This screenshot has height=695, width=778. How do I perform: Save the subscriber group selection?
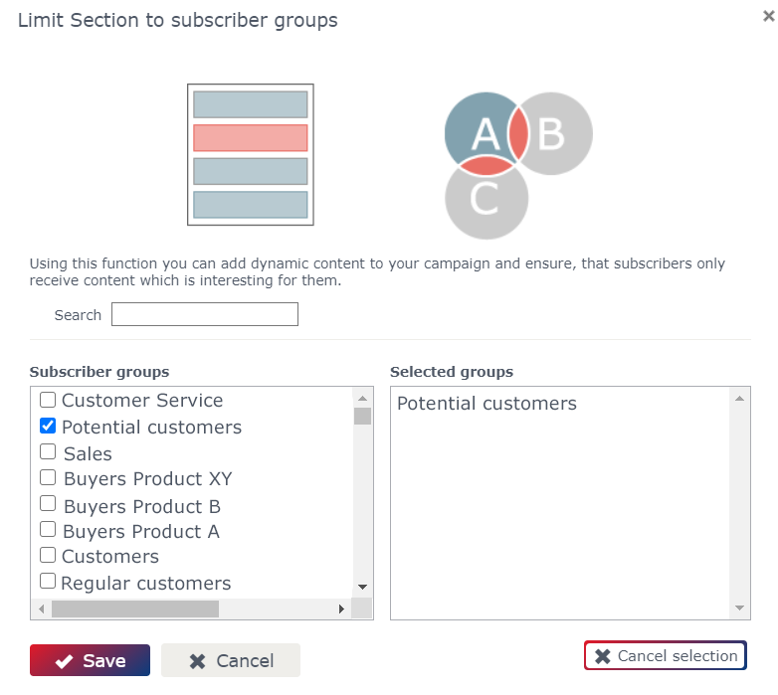tap(90, 660)
